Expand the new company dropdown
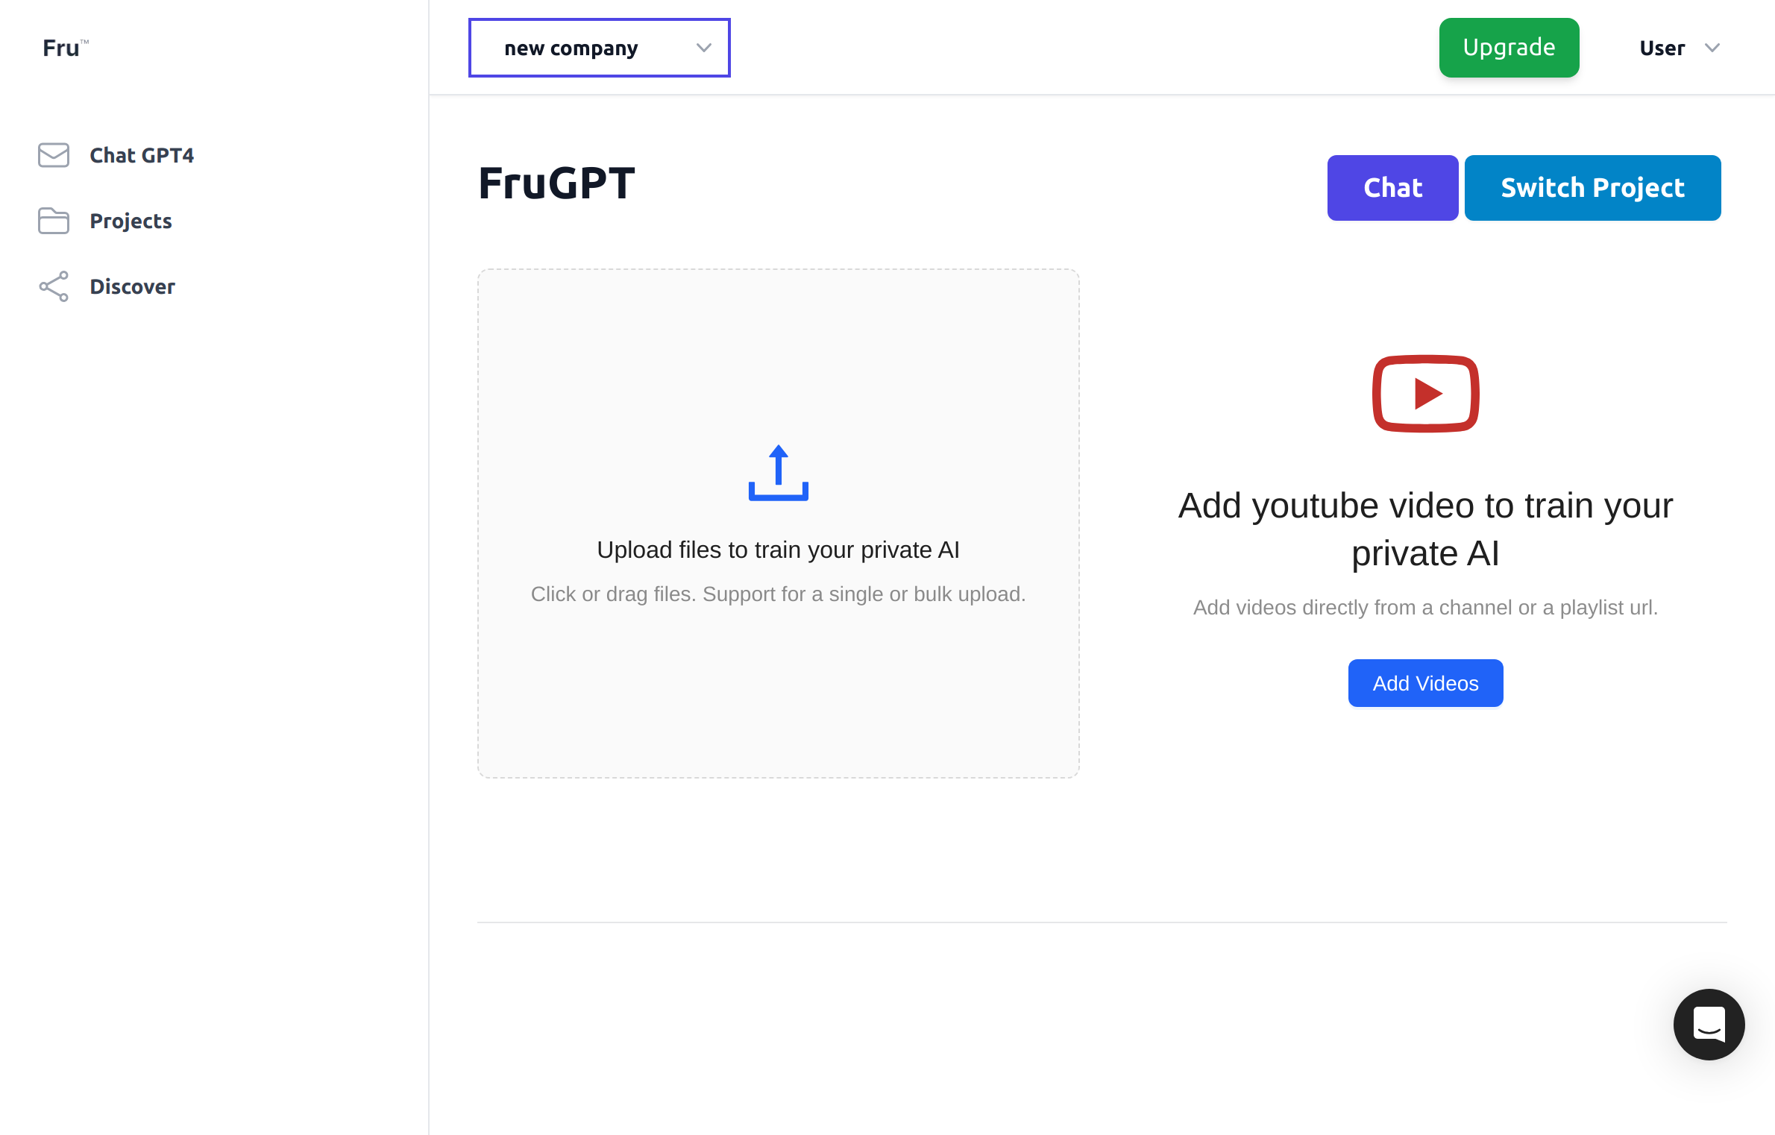Image resolution: width=1775 pixels, height=1135 pixels. (x=600, y=48)
